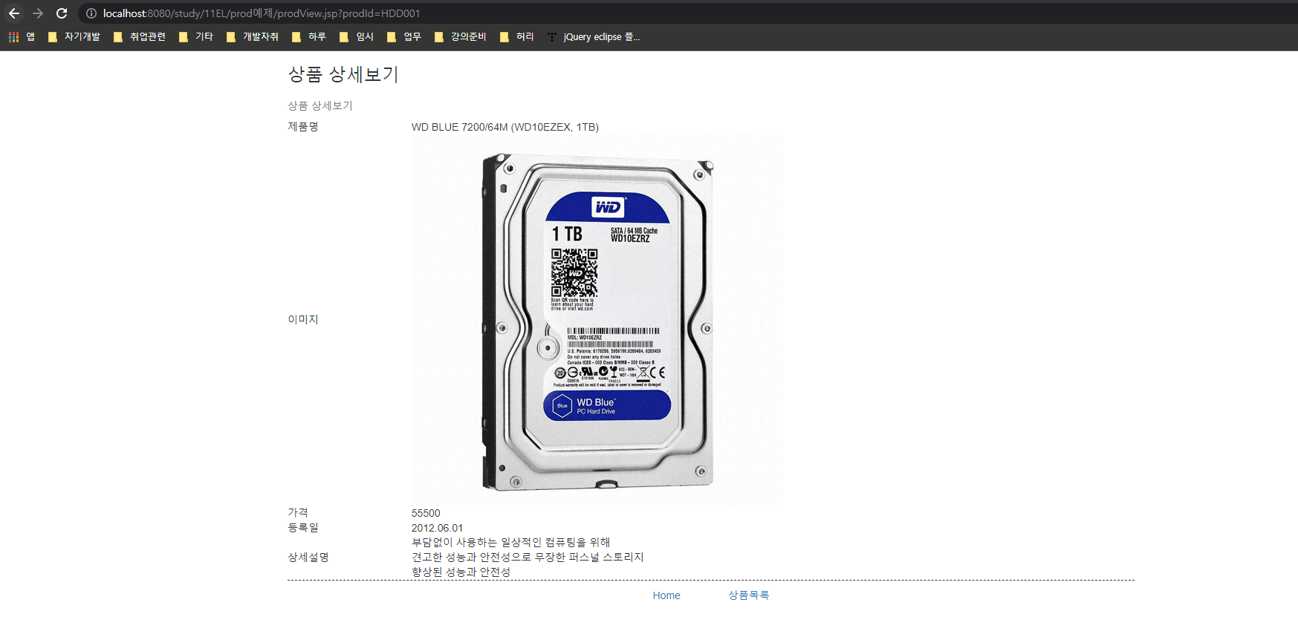The height and width of the screenshot is (637, 1298).
Task: Open the 상품목록 link
Action: (748, 595)
